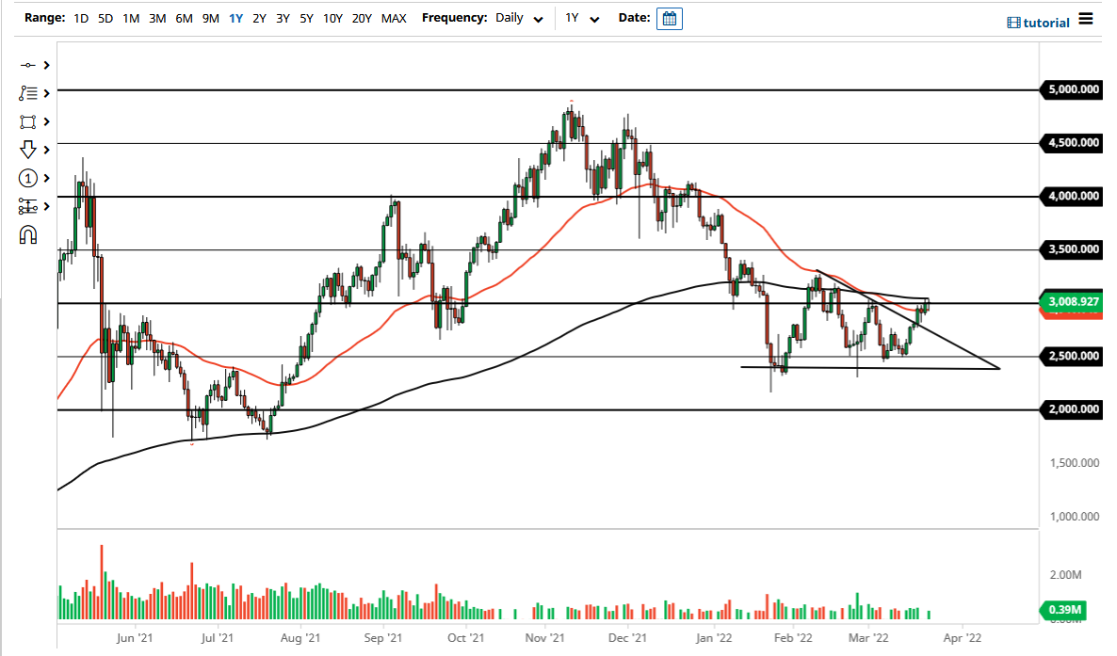This screenshot has width=1117, height=656.
Task: Select the numbered circle annotation tool
Action: coord(27,178)
